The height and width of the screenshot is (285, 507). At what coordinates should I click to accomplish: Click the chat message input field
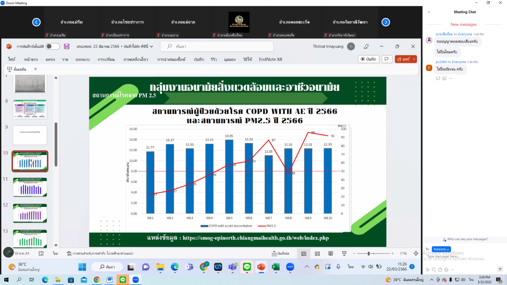[x=465, y=257]
